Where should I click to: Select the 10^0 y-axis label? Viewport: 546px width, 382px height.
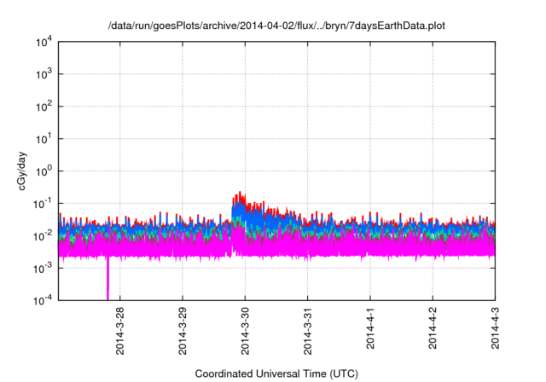pos(44,171)
